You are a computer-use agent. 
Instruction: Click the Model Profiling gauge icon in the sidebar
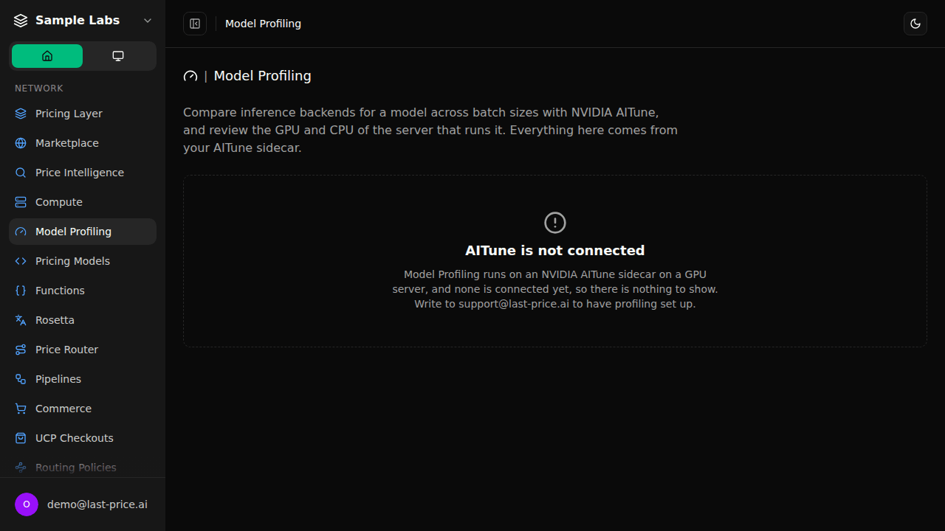click(21, 232)
